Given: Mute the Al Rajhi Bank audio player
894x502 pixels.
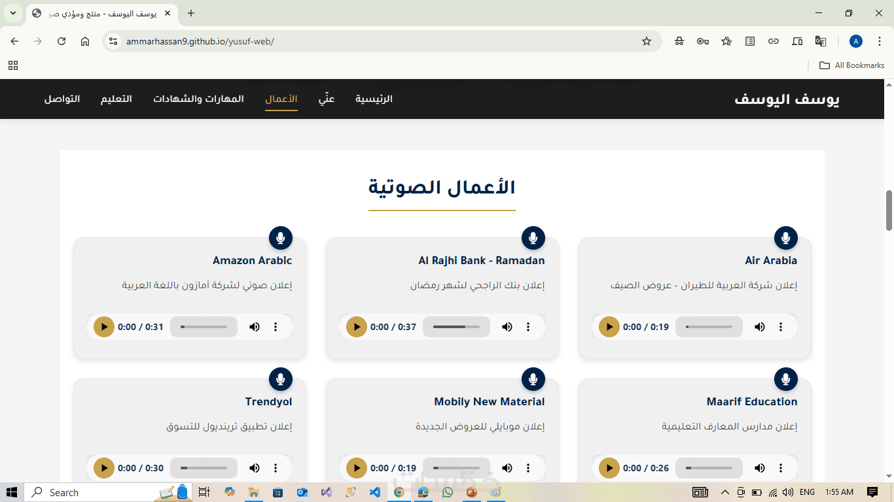Looking at the screenshot, I should click(507, 327).
